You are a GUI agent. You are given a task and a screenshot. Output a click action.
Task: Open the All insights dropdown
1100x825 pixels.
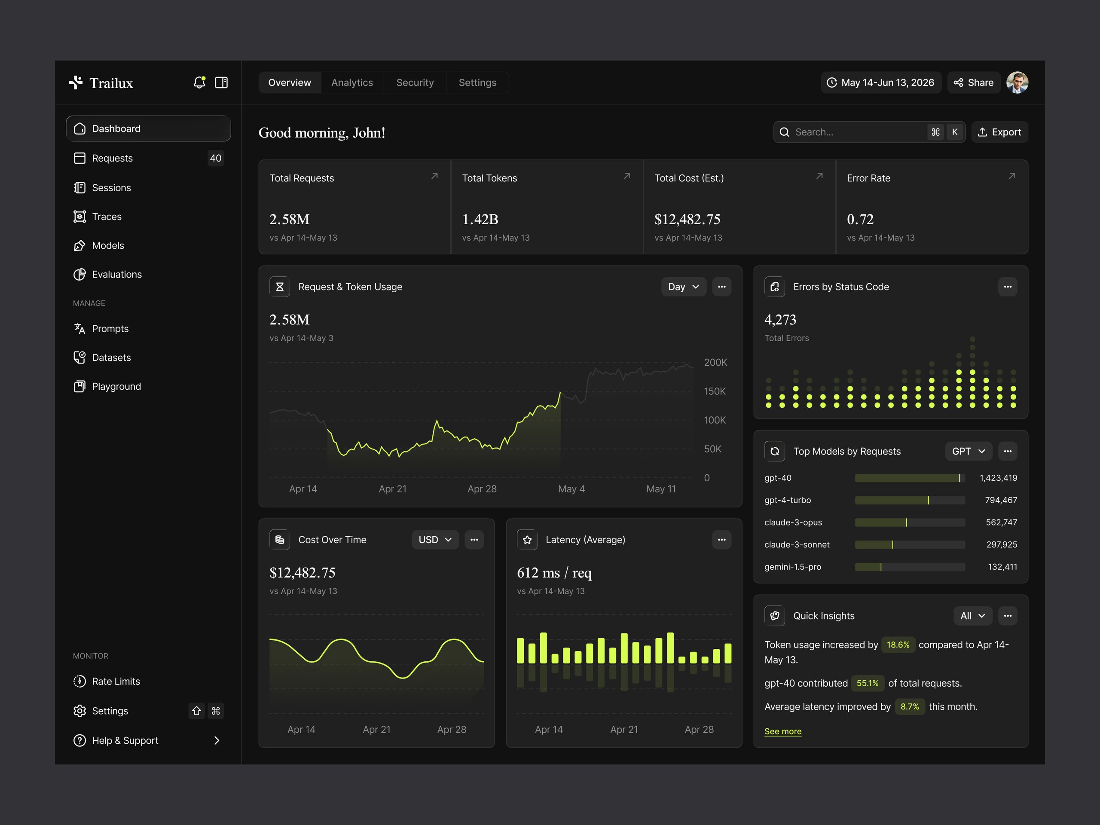coord(973,616)
